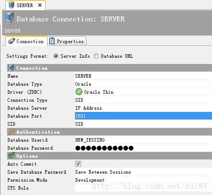Click the Database Server label

point(27,108)
